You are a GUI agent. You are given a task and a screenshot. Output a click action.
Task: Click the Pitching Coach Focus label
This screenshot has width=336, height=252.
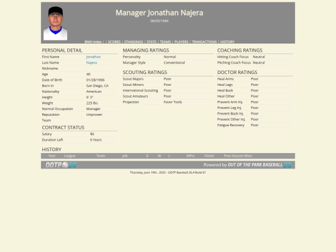(234, 63)
